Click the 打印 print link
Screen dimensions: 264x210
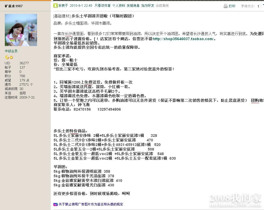232,6
